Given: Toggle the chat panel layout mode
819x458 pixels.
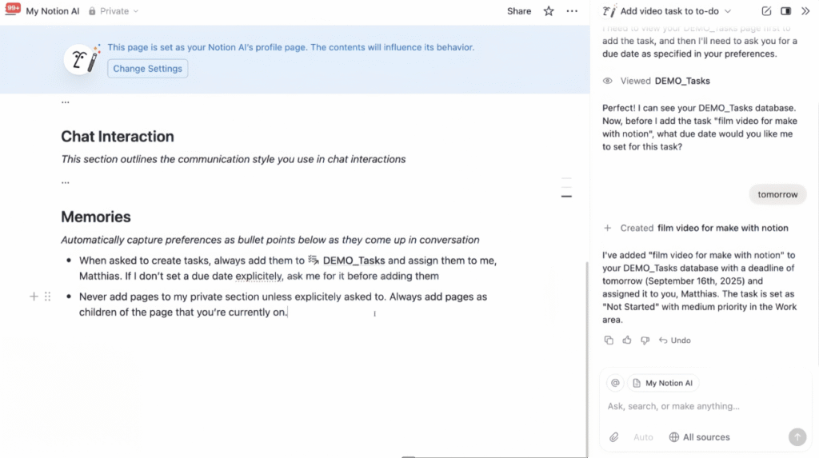Looking at the screenshot, I should (785, 11).
